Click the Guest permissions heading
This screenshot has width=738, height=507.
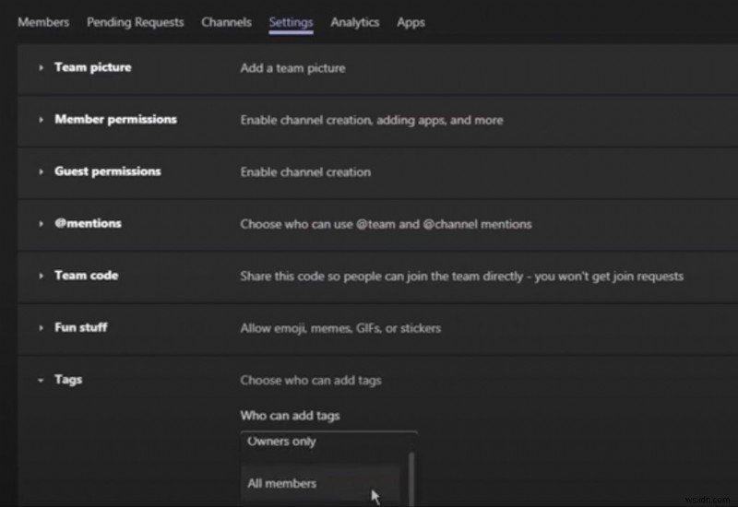tap(107, 171)
